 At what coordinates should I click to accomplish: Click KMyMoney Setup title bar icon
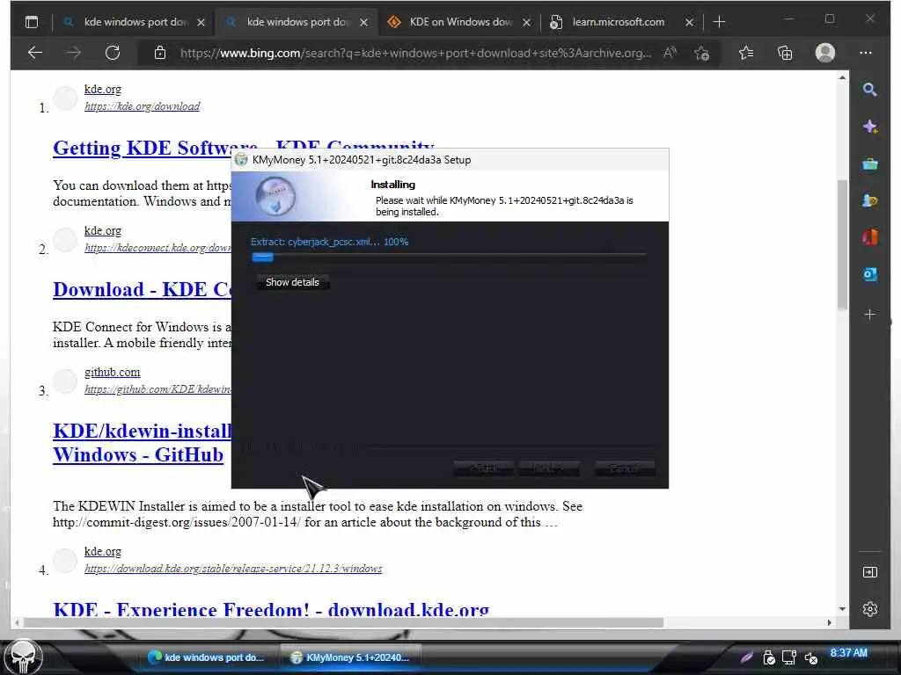coord(241,160)
